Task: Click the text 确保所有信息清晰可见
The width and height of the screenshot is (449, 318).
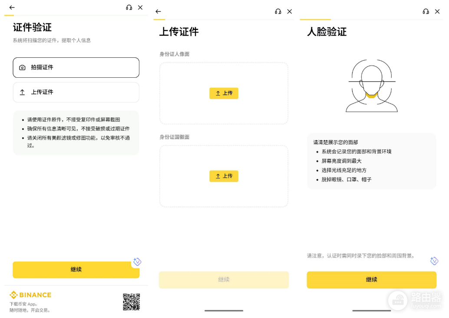Action: 52,129
